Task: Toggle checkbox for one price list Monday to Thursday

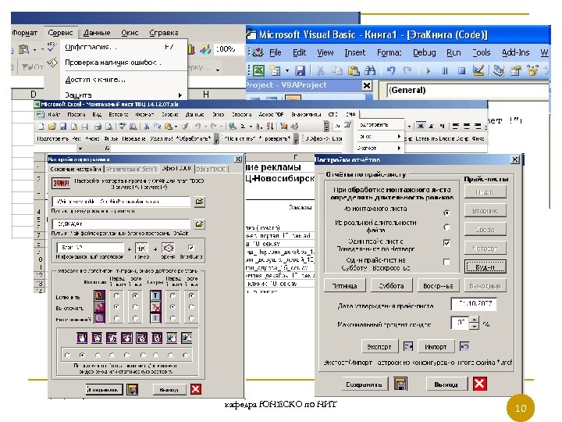Action: 446,243
